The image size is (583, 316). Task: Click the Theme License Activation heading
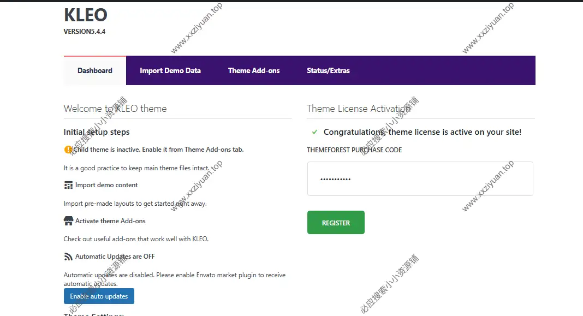[x=359, y=109]
